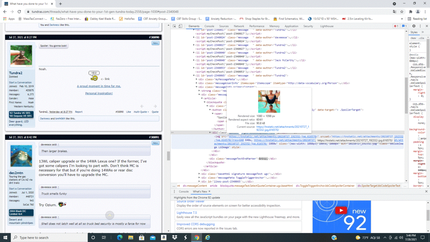430x242 pixels.
Task: Open Internet Explorer from the taskbar
Action: point(208,238)
